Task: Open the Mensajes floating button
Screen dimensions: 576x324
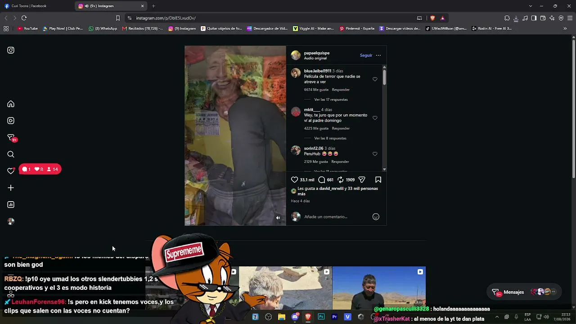Action: (524, 292)
